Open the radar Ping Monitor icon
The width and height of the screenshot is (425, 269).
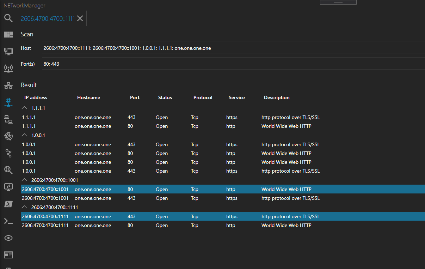(8, 136)
